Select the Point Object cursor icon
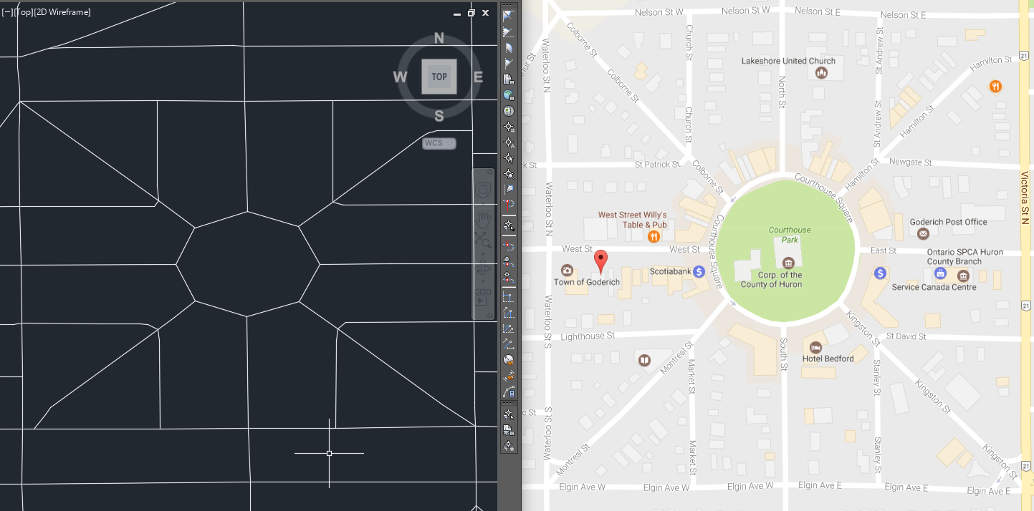Viewport: 1034px width, 511px height. pos(509,158)
